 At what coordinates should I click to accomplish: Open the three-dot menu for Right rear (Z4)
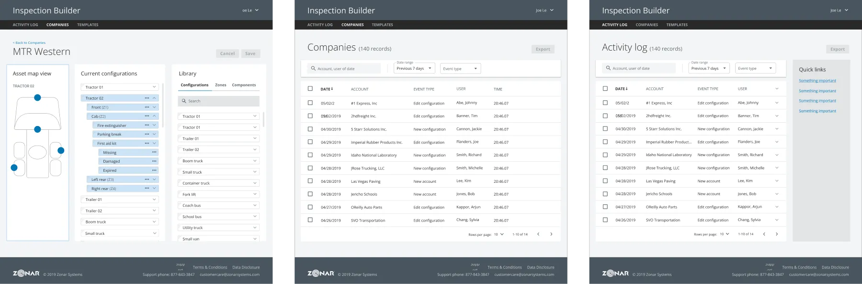[x=147, y=189]
